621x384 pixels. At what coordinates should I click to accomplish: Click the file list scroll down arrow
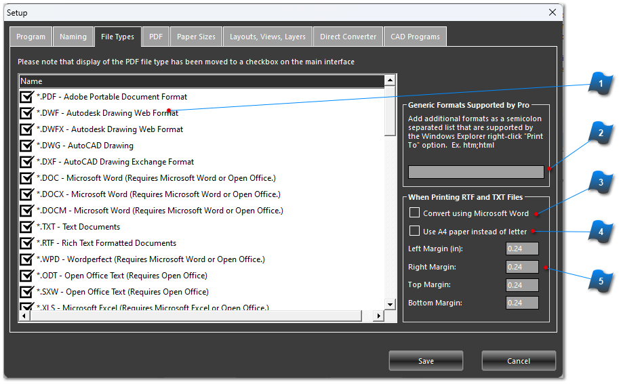tap(390, 305)
